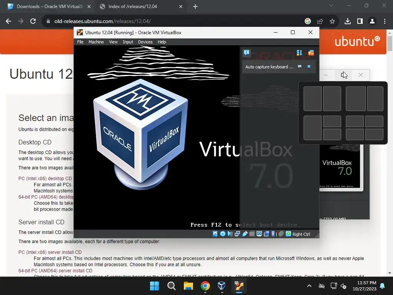Viewport: 393px width, 295px height.
Task: Open the Help menu in VirtualBox
Action: pos(162,42)
